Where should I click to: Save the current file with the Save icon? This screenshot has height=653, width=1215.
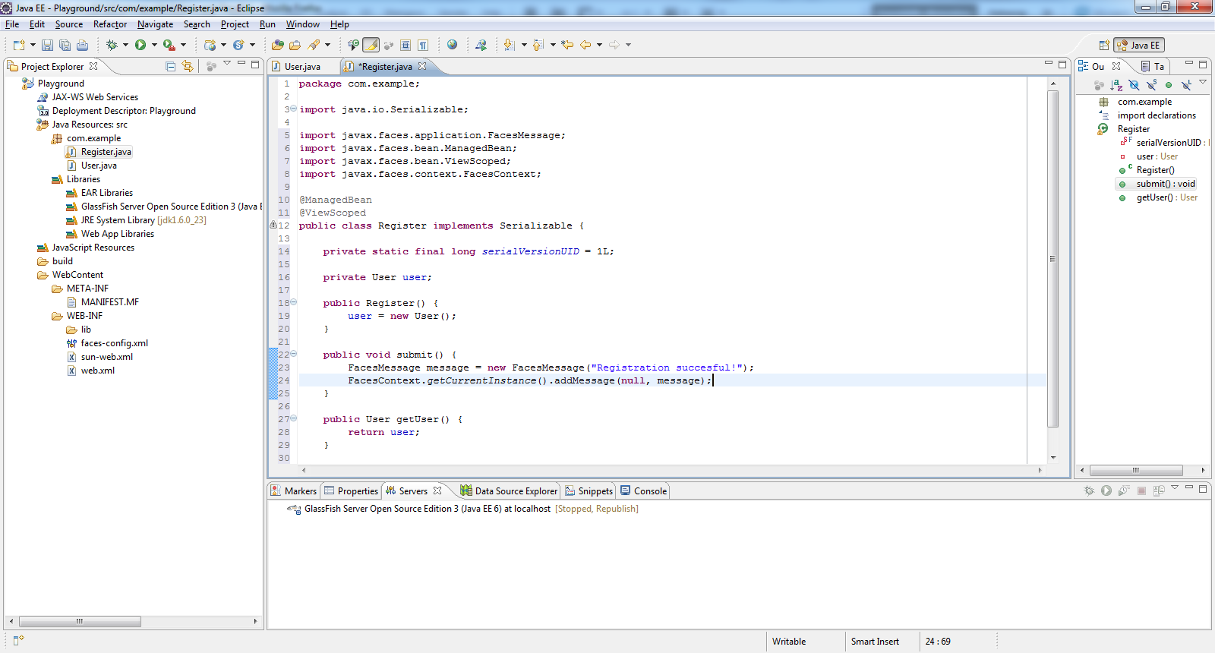(47, 45)
